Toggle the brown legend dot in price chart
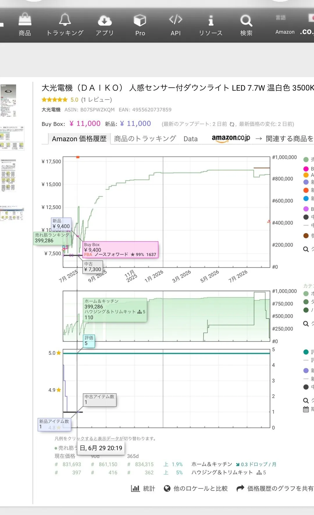The image size is (314, 515). (306, 236)
